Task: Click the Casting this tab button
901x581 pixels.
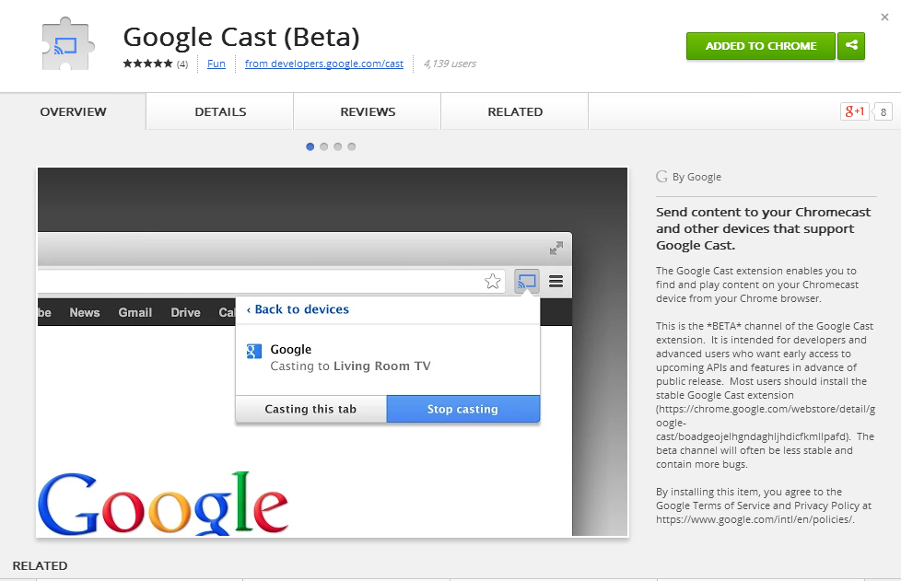Action: (x=310, y=409)
